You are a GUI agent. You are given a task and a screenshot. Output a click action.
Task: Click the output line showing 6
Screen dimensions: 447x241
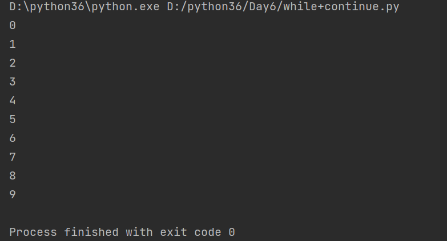[x=13, y=138]
